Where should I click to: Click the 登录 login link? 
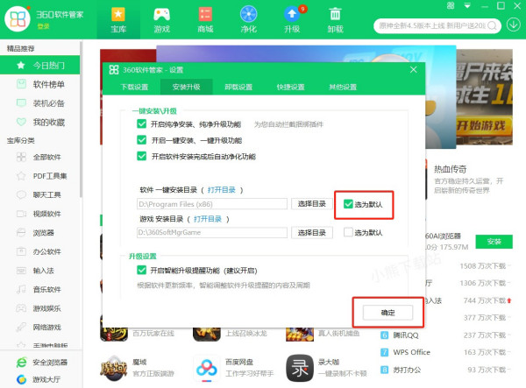point(43,26)
